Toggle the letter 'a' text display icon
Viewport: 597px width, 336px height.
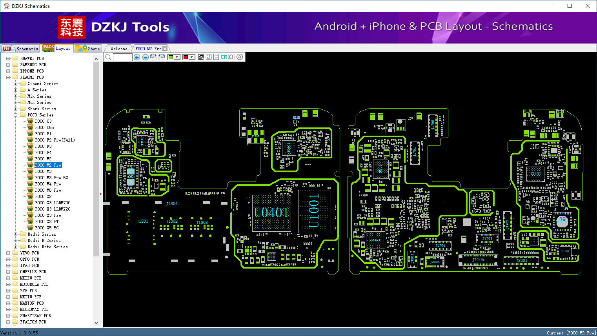coord(209,57)
